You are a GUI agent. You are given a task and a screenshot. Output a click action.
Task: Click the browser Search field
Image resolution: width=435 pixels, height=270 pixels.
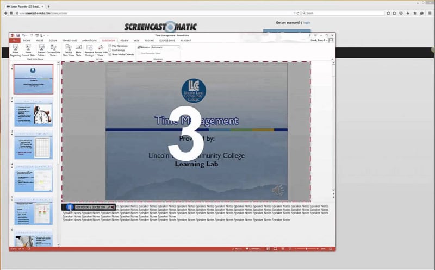tap(343, 13)
